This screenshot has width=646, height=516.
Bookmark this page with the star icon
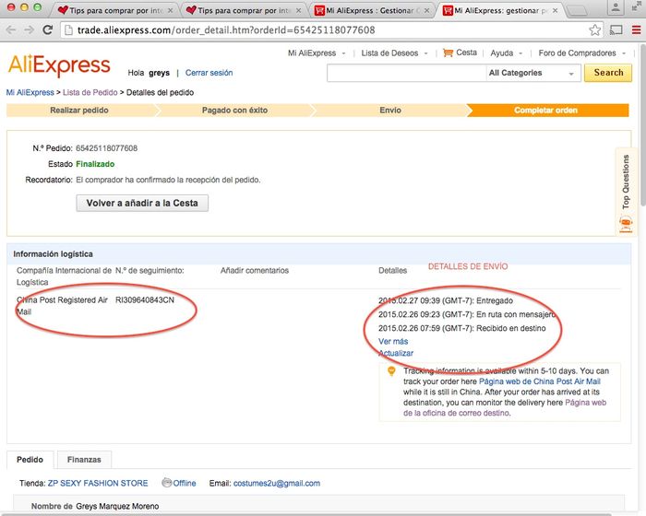(594, 30)
